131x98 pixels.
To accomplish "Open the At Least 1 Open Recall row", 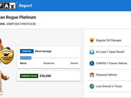I will pyautogui.click(x=110, y=52).
